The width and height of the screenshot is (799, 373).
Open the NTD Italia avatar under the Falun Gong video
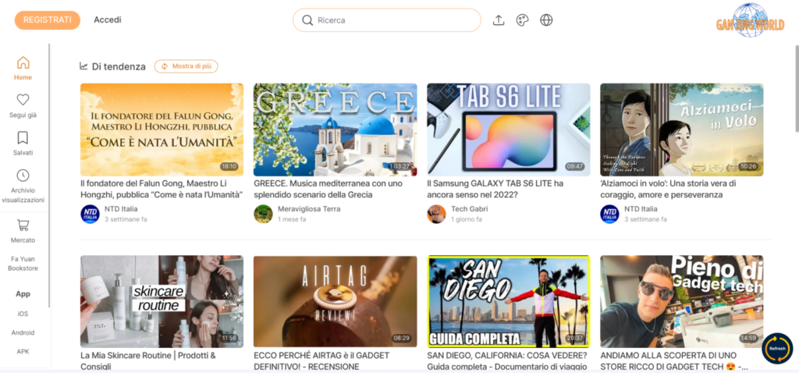tap(90, 214)
